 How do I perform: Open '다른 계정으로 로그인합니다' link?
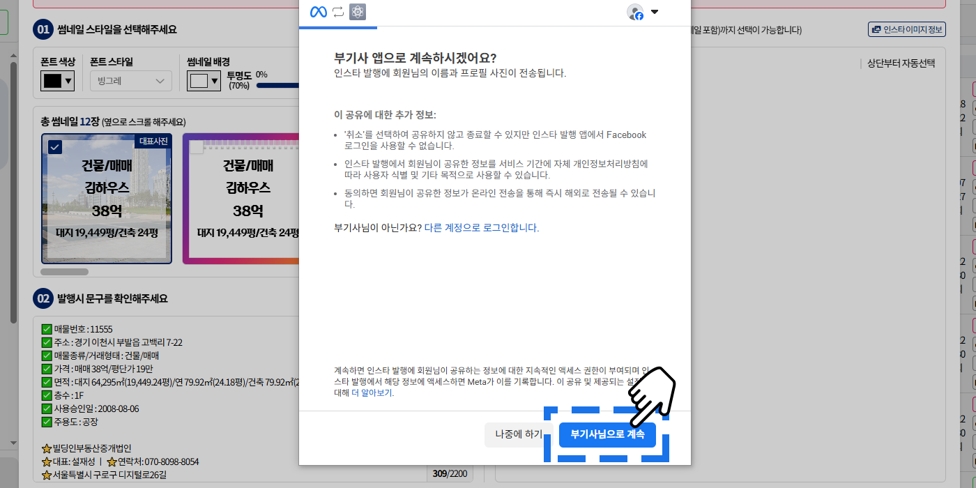click(x=481, y=228)
